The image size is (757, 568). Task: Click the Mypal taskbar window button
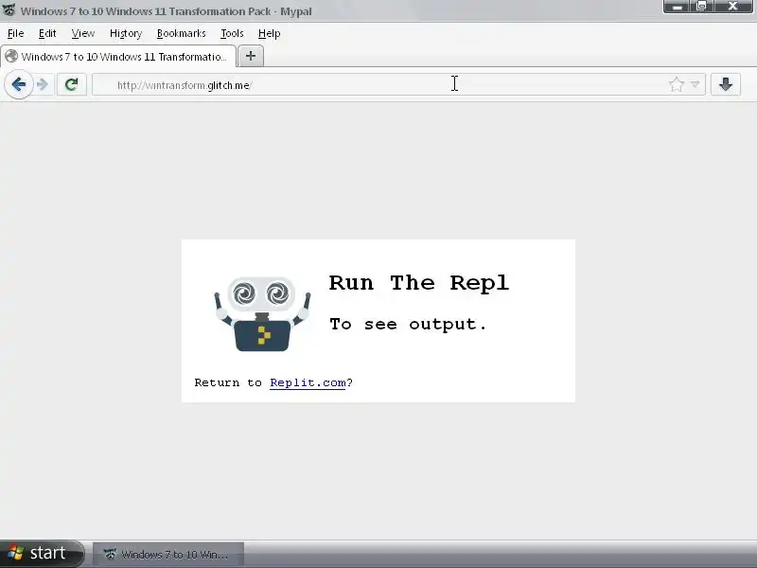[168, 554]
